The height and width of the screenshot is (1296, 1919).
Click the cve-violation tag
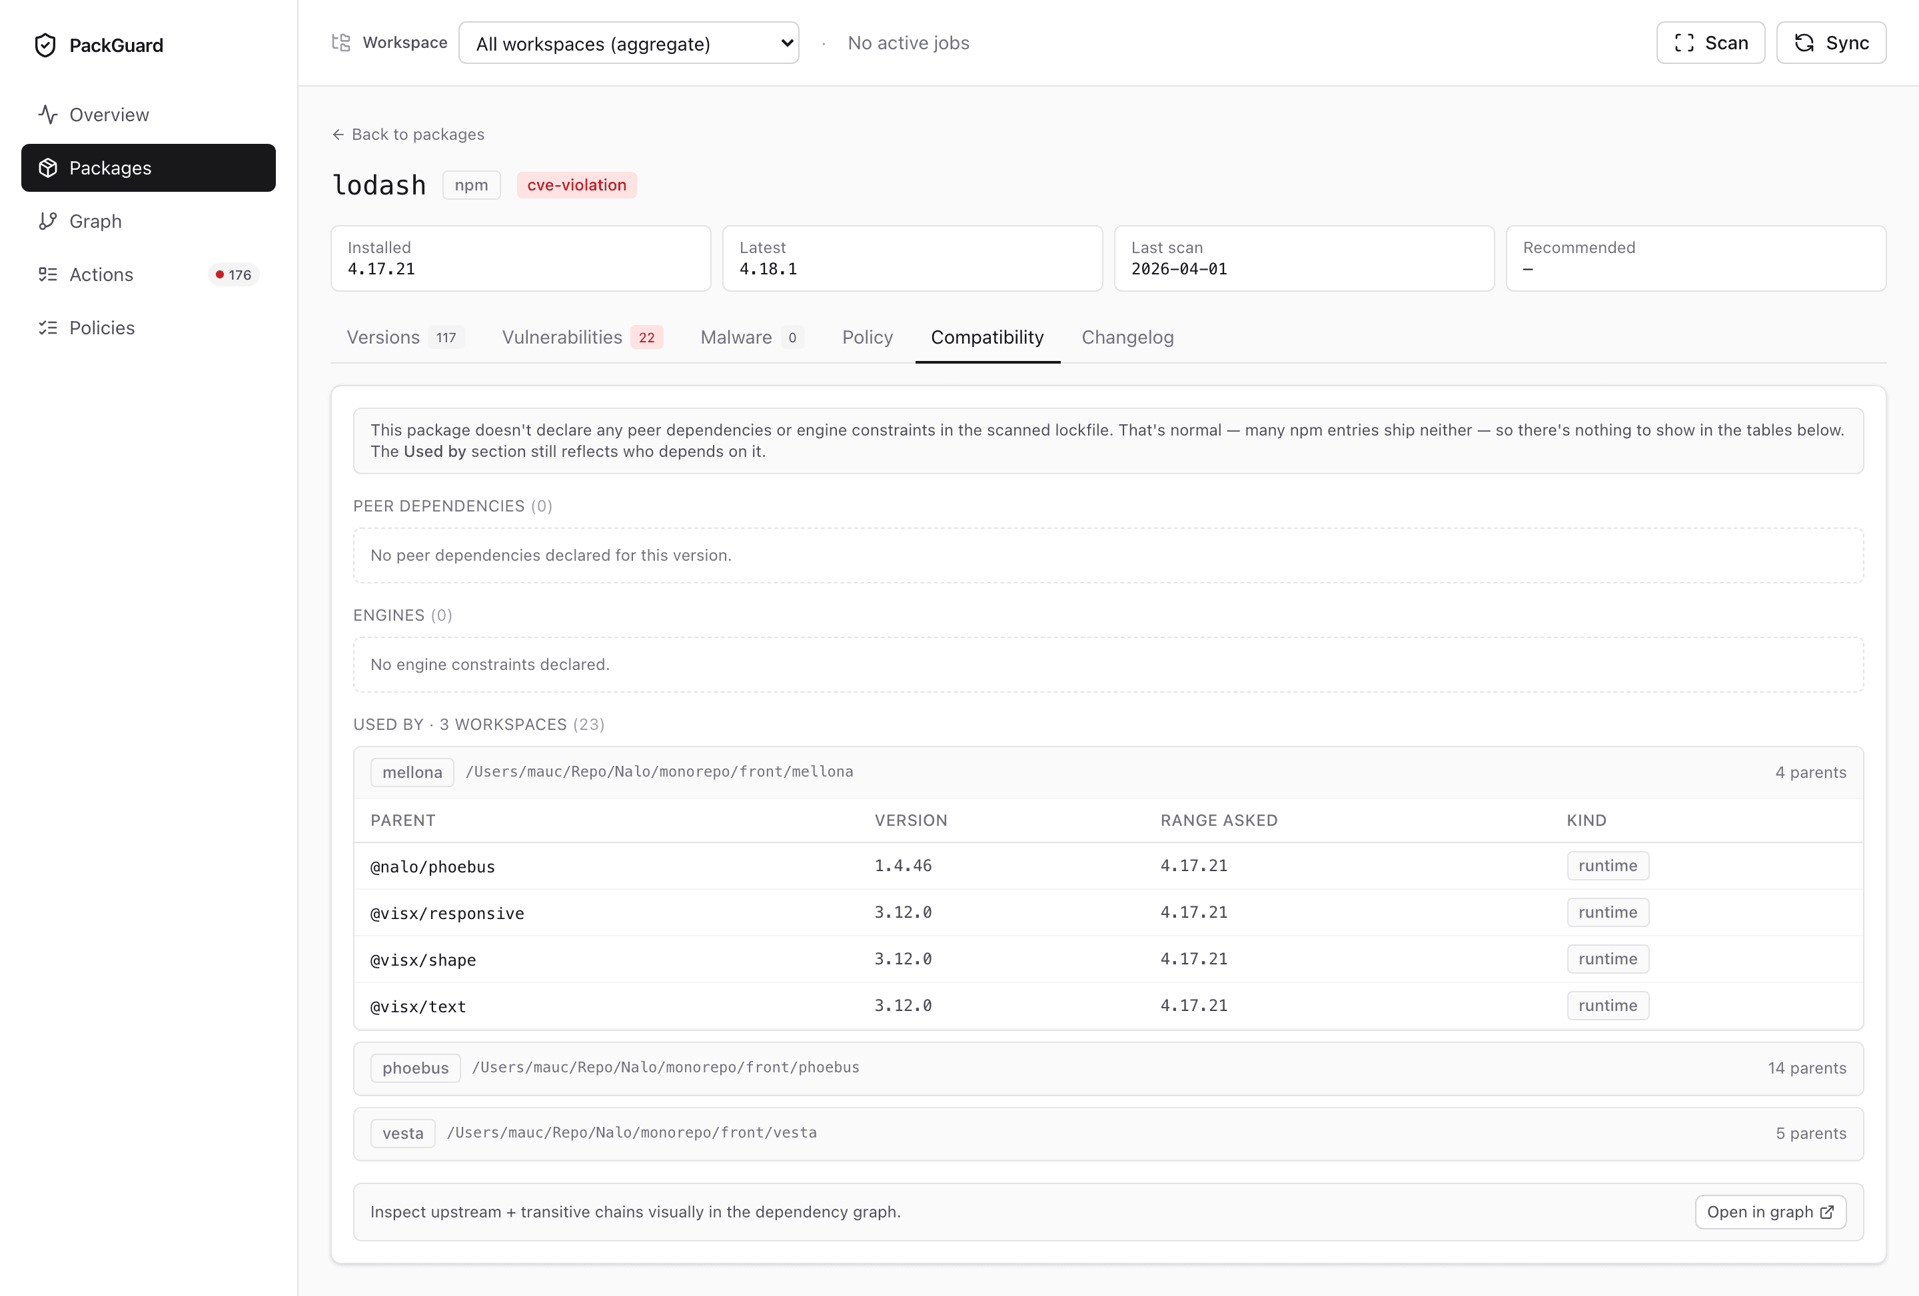[576, 185]
